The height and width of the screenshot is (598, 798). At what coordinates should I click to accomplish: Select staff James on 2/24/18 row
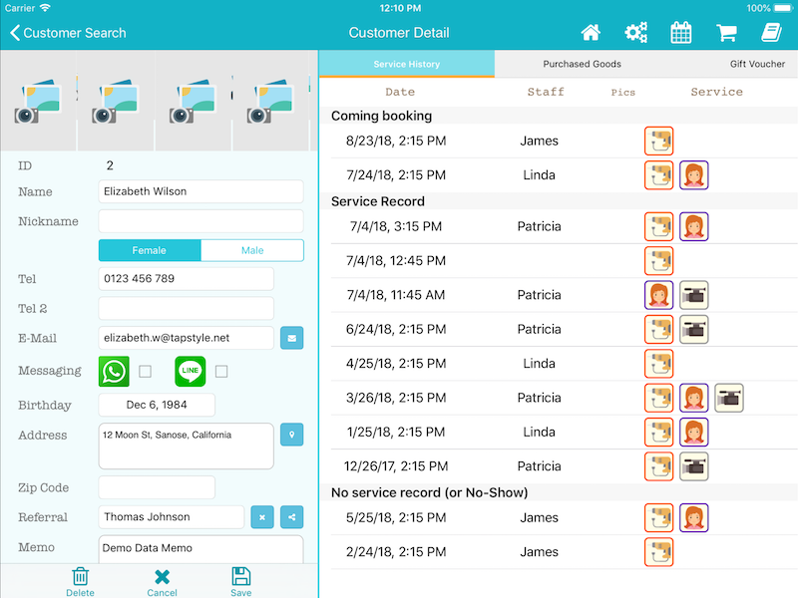click(x=539, y=552)
